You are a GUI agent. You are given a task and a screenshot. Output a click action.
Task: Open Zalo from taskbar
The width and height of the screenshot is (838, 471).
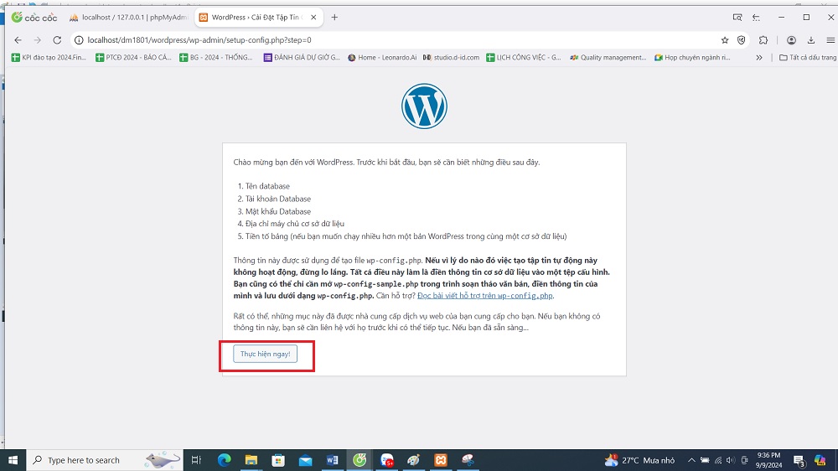click(387, 460)
